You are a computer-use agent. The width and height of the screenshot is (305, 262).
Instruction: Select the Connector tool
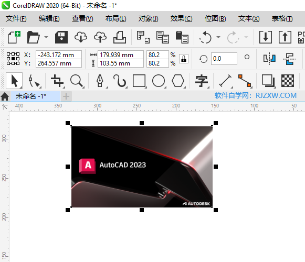(x=245, y=81)
